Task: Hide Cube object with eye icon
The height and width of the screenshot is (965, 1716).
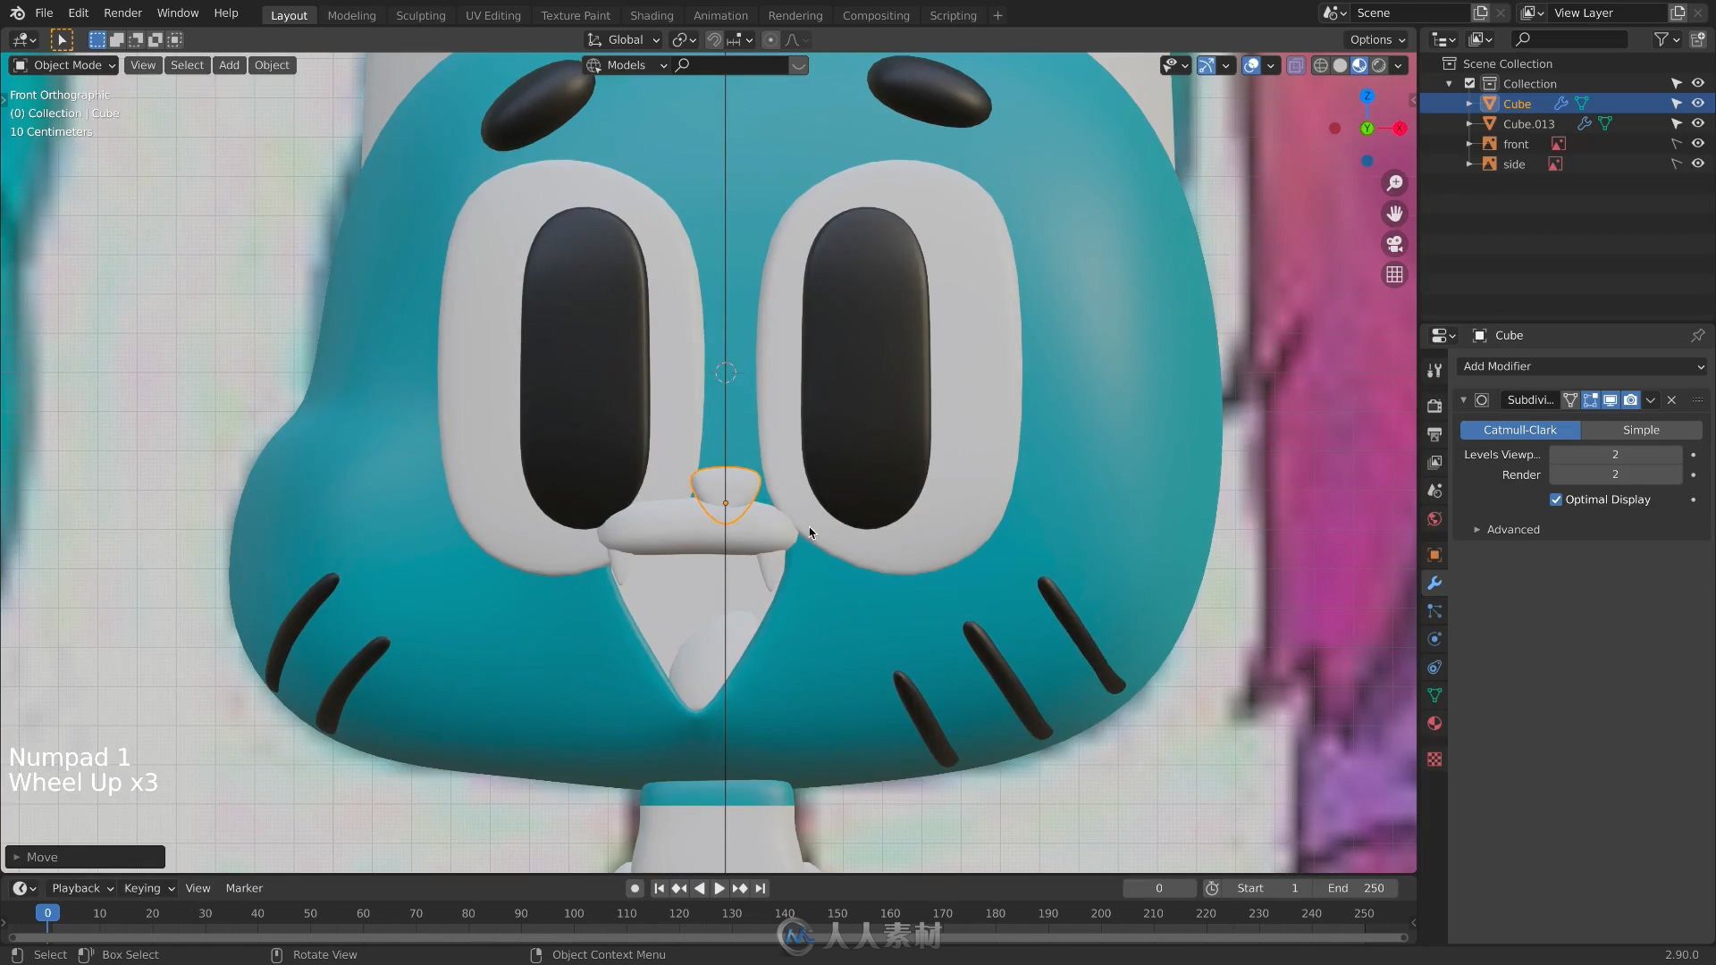Action: click(1697, 104)
